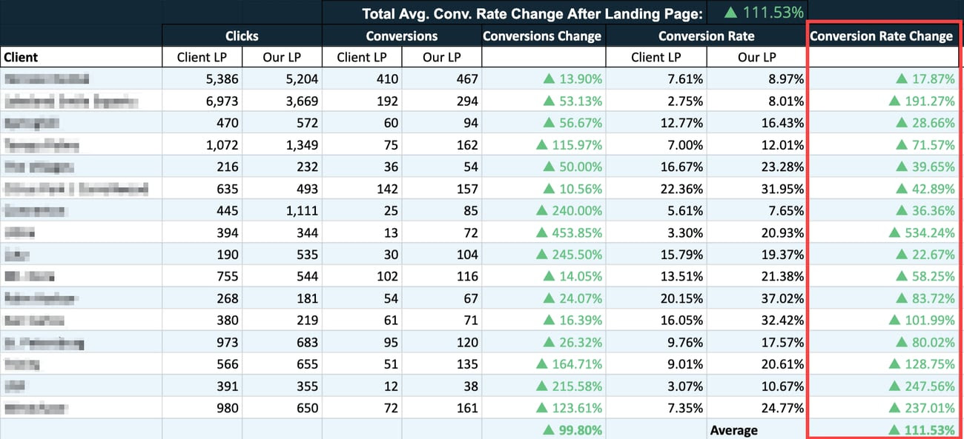Click the green triangle next to 99.80%
This screenshot has width=964, height=439.
coord(549,429)
